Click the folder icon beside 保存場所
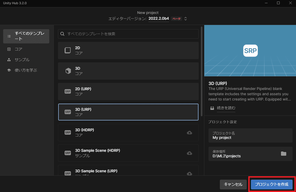The width and height of the screenshot is (296, 192). coord(284,154)
